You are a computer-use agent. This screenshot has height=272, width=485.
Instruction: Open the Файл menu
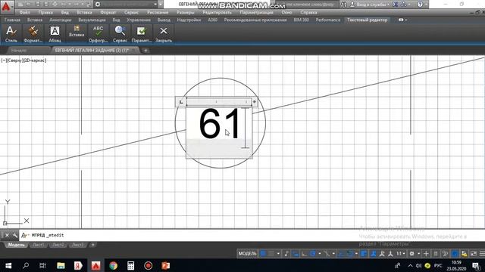click(x=25, y=12)
